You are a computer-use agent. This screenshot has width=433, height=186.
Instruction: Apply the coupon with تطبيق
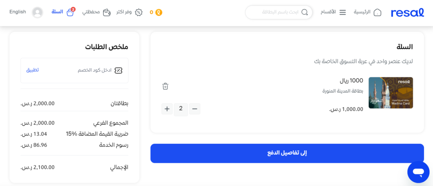[33, 70]
